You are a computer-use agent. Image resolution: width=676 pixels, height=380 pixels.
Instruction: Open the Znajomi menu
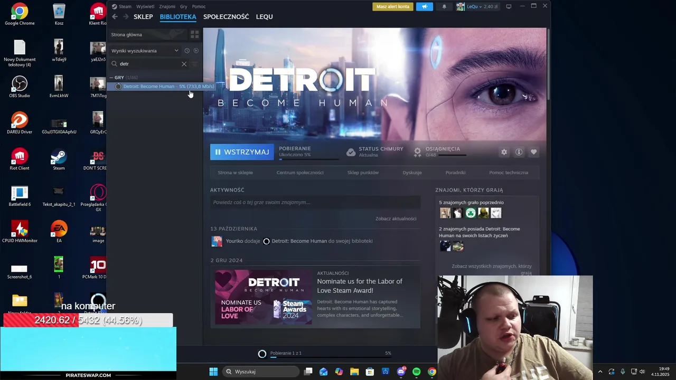coord(167,6)
